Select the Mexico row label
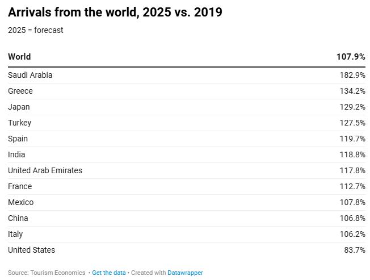The image size is (370, 280). 20,202
